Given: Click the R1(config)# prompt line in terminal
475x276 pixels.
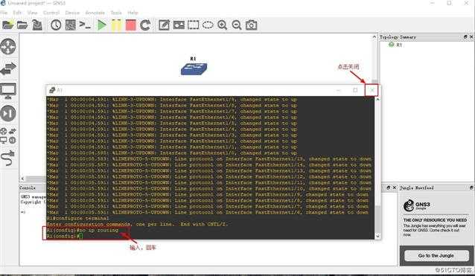Looking at the screenshot, I should (65, 236).
